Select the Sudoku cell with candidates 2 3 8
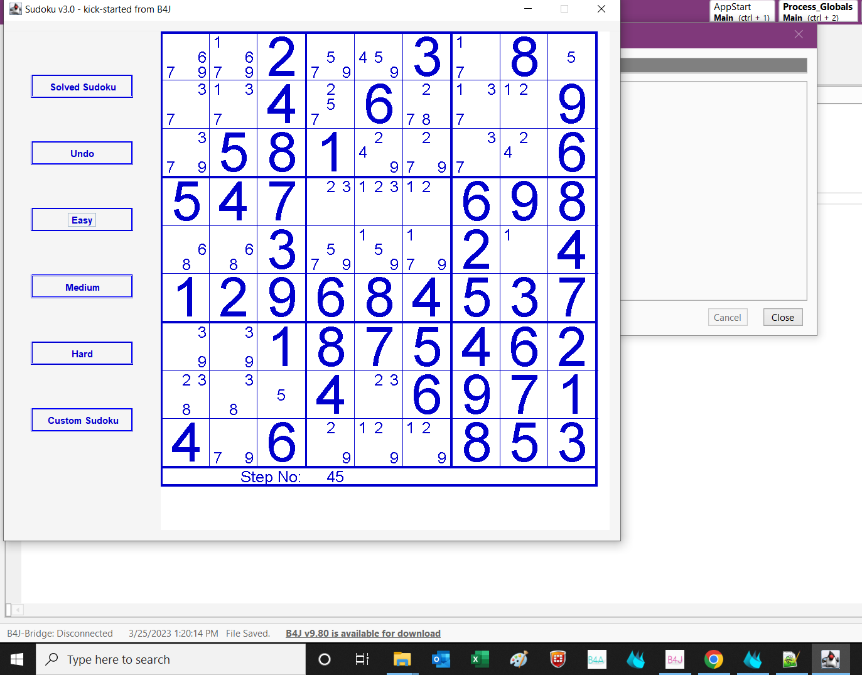Screen dimensions: 862x675 (186, 394)
